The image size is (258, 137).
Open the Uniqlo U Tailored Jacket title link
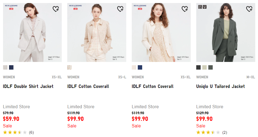click(220, 86)
